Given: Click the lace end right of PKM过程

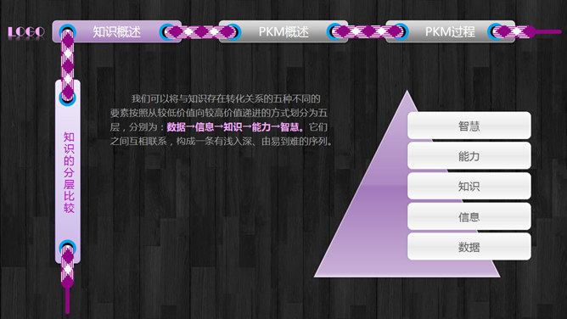Looking at the screenshot, I should 547,32.
